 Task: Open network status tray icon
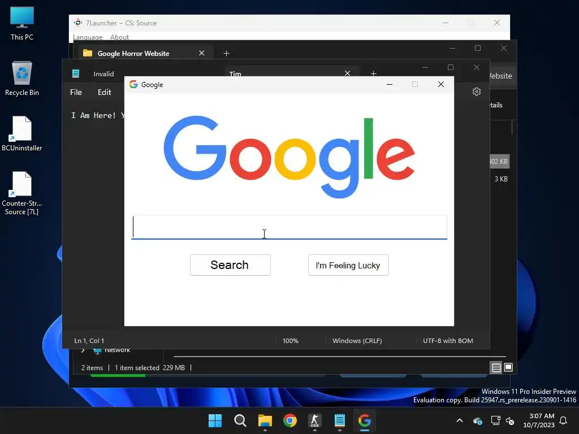(495, 420)
